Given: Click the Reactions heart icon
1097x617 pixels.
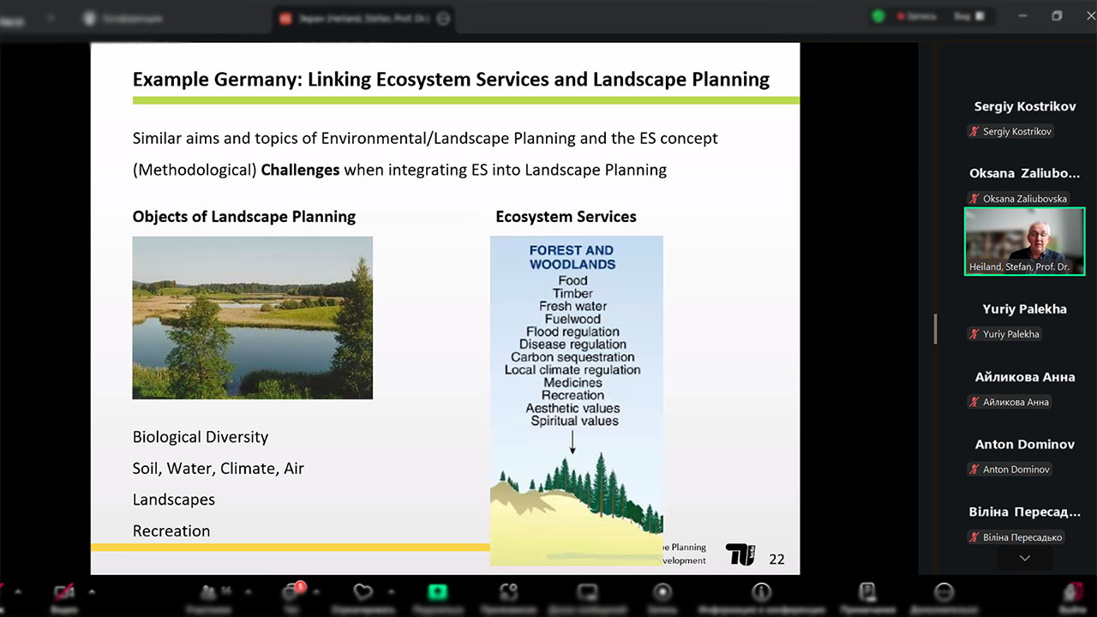Looking at the screenshot, I should coord(363,593).
